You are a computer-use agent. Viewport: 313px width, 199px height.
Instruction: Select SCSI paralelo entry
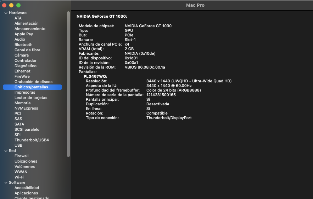coord(27,130)
